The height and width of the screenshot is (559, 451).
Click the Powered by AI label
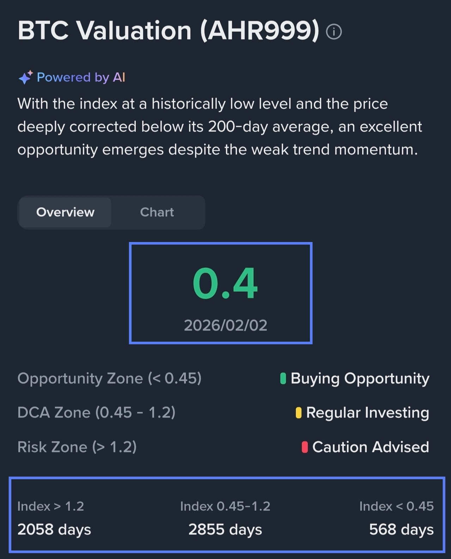point(81,77)
